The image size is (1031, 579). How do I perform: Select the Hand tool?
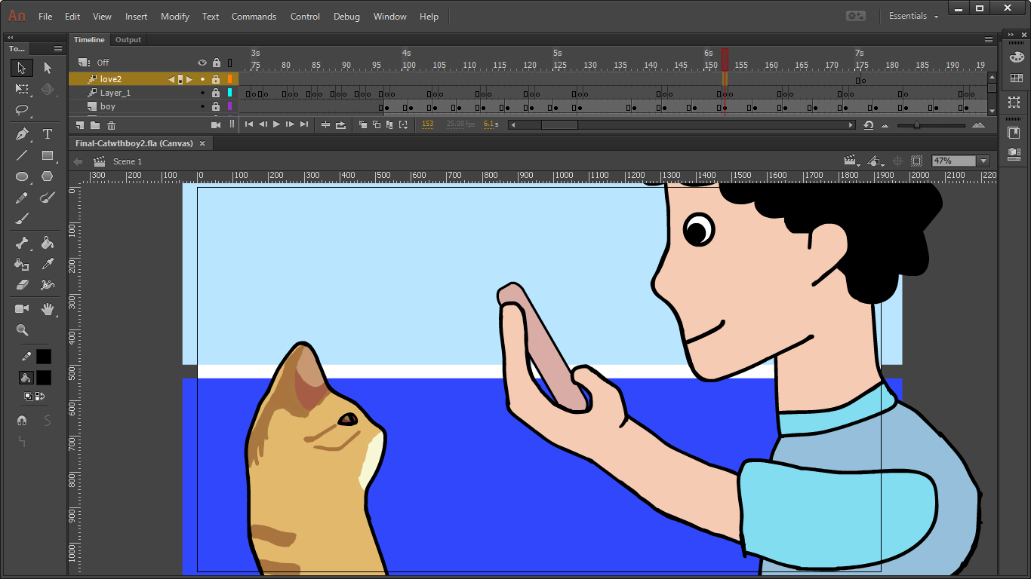click(48, 309)
